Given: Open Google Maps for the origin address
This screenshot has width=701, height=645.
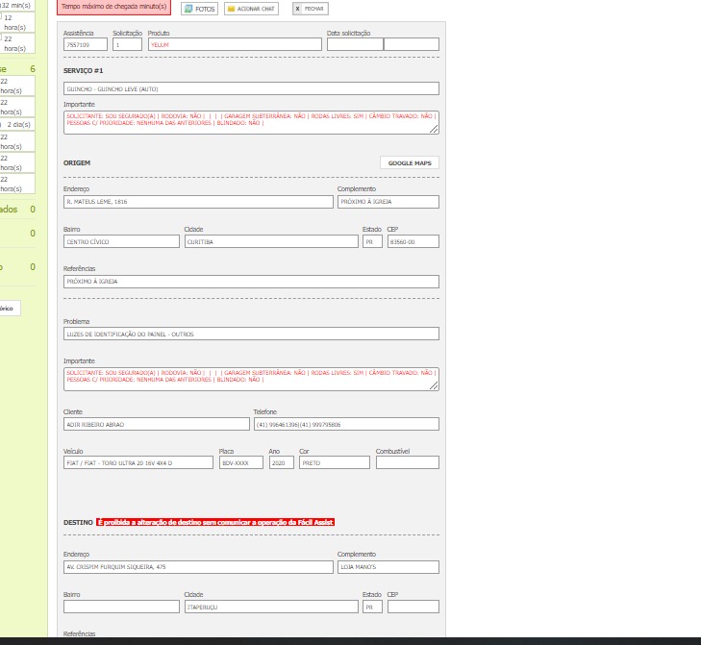Looking at the screenshot, I should pyautogui.click(x=410, y=162).
